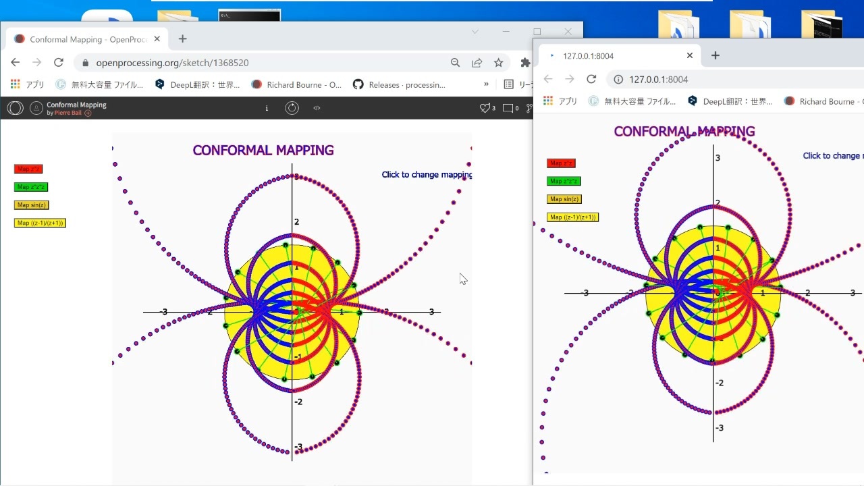Reload the openprocessing.org page
The image size is (864, 486).
[x=59, y=63]
